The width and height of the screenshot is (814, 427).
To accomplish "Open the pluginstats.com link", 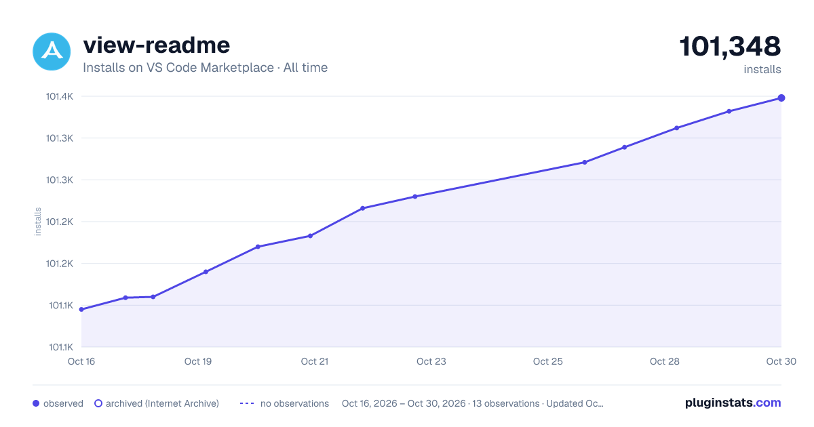I will click(x=733, y=403).
